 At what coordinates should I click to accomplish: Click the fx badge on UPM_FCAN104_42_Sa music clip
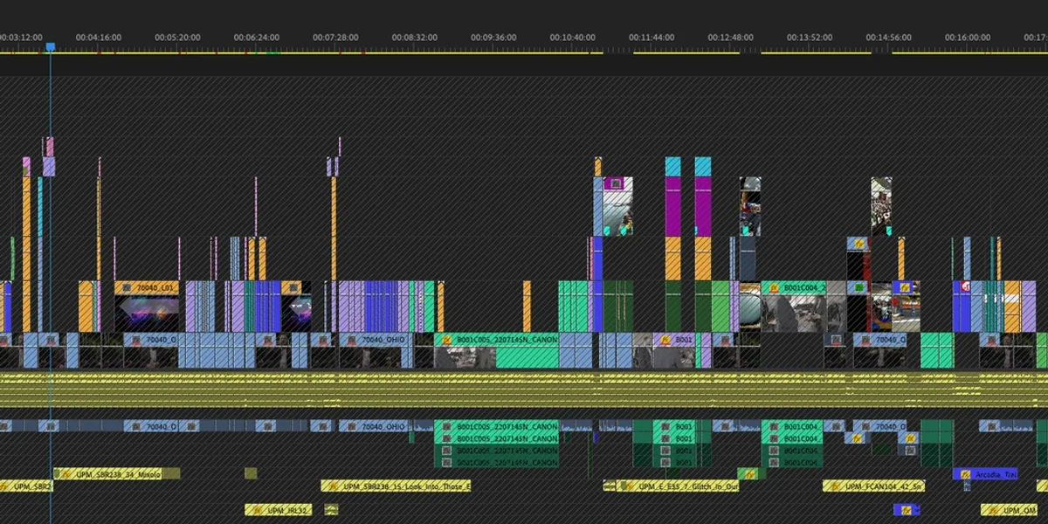coord(835,486)
